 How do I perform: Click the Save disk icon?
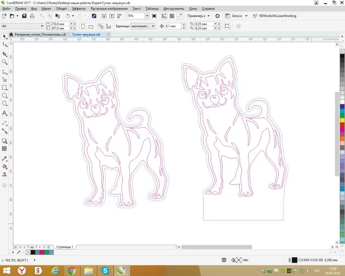24,16
